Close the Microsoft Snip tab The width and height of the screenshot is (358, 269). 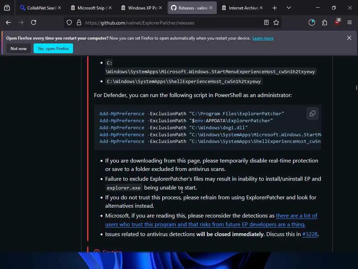(110, 8)
